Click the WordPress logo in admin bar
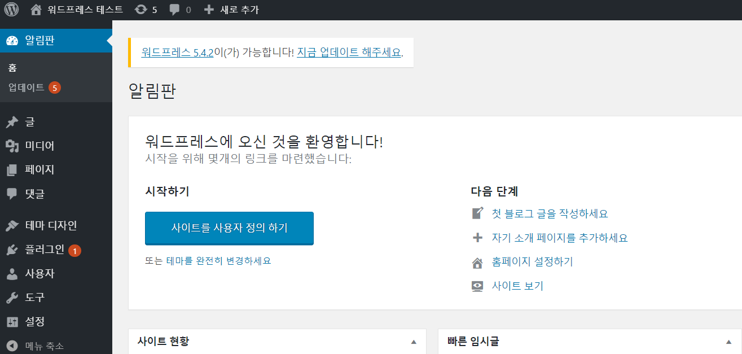The width and height of the screenshot is (742, 354). click(11, 9)
